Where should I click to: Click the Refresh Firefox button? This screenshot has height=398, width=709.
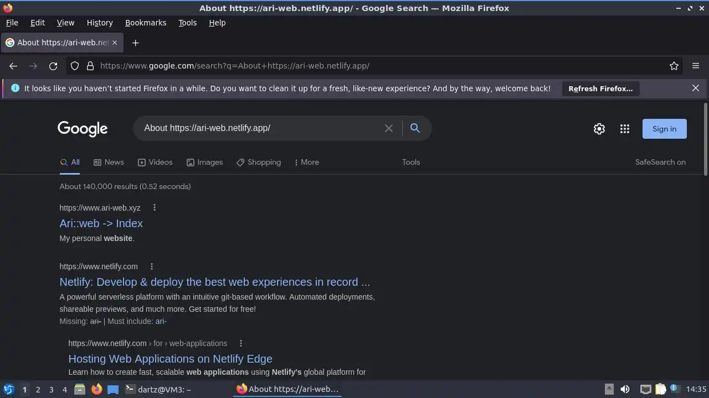pyautogui.click(x=600, y=88)
